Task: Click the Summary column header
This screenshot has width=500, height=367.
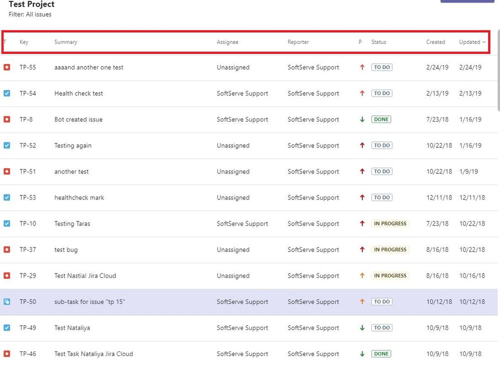Action: pyautogui.click(x=66, y=42)
